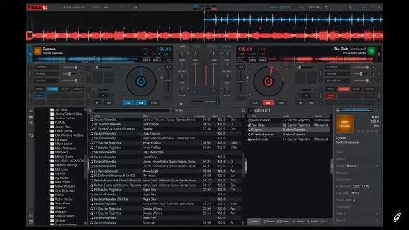Open the first effect dropdown on left deck
409x230 pixels.
pos(45,67)
